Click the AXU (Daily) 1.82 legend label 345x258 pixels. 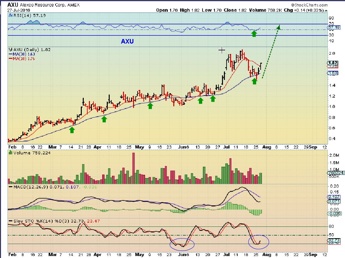click(x=32, y=50)
